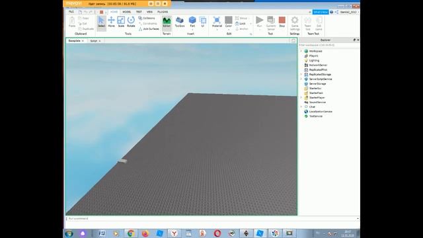Open the FILE menu
The height and width of the screenshot is (238, 423).
71,12
